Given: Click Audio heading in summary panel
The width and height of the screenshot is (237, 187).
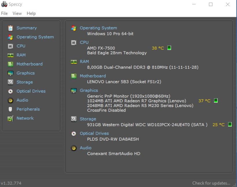Looking at the screenshot, I should tap(85, 148).
